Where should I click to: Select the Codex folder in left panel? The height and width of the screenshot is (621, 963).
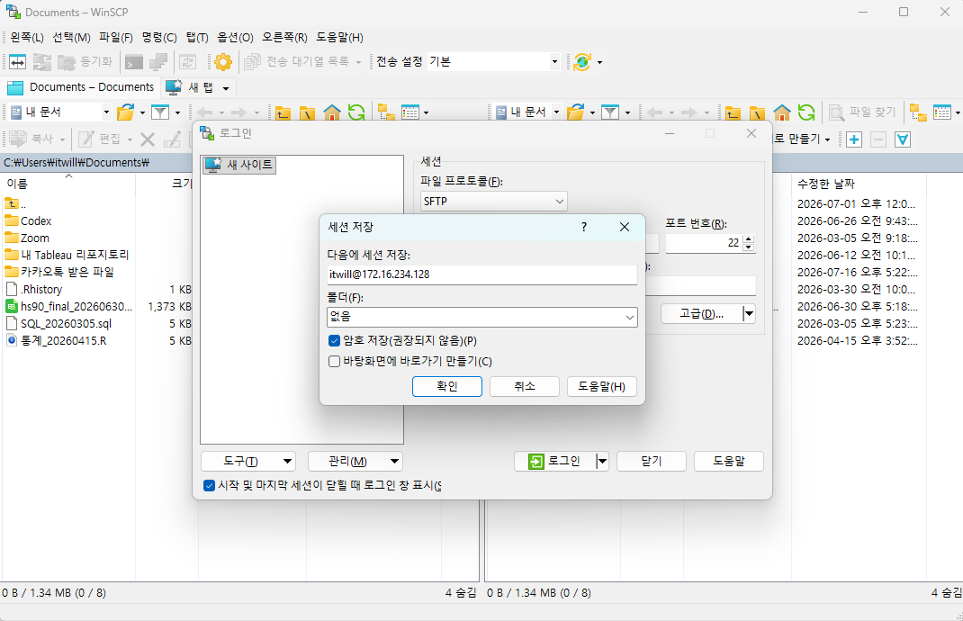tap(36, 221)
